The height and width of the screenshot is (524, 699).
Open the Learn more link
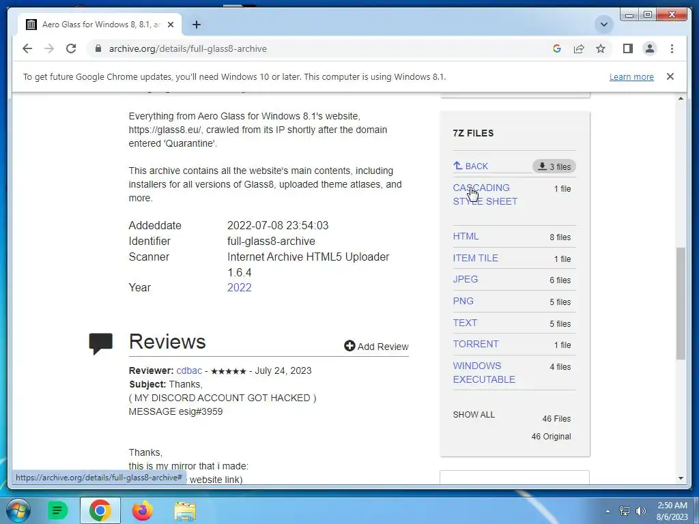pyautogui.click(x=631, y=76)
